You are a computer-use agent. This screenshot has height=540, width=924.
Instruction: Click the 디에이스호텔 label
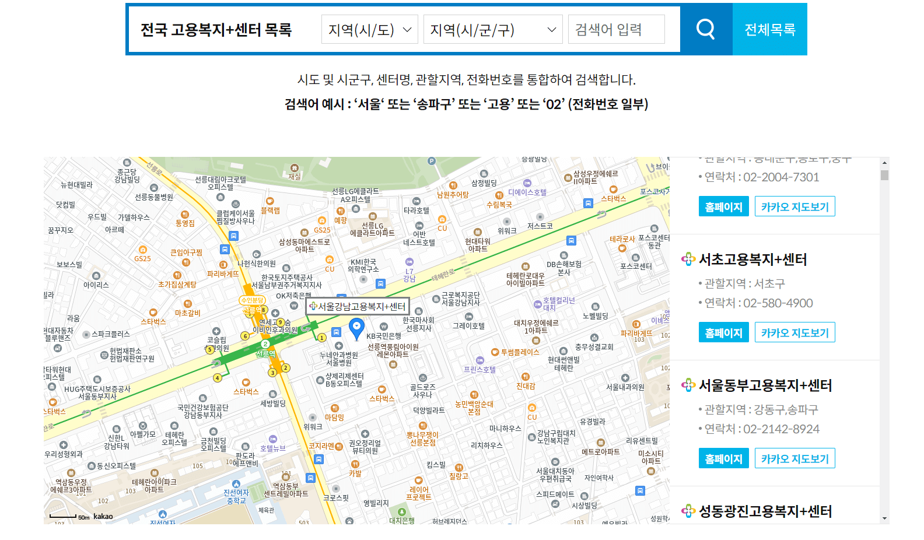point(527,192)
